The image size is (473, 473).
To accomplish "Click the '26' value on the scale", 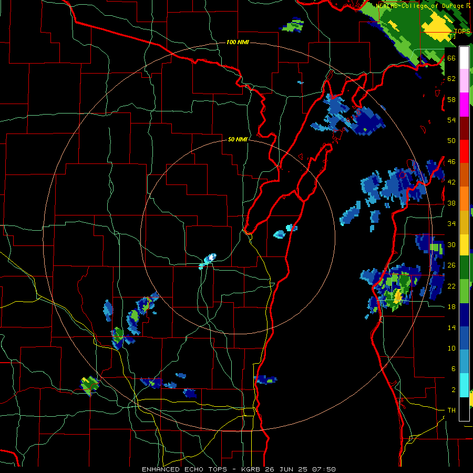I will [x=451, y=265].
